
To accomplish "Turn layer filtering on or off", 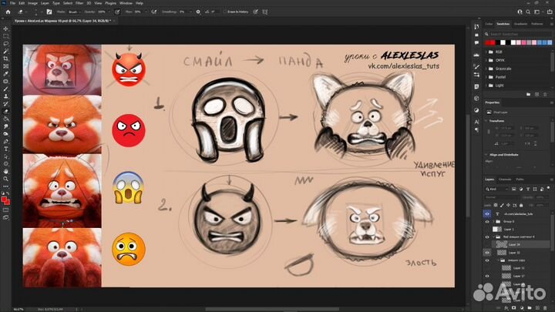I will point(548,188).
